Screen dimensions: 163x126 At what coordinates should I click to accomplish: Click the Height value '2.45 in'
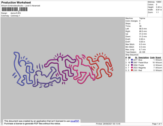(x=159, y=7)
